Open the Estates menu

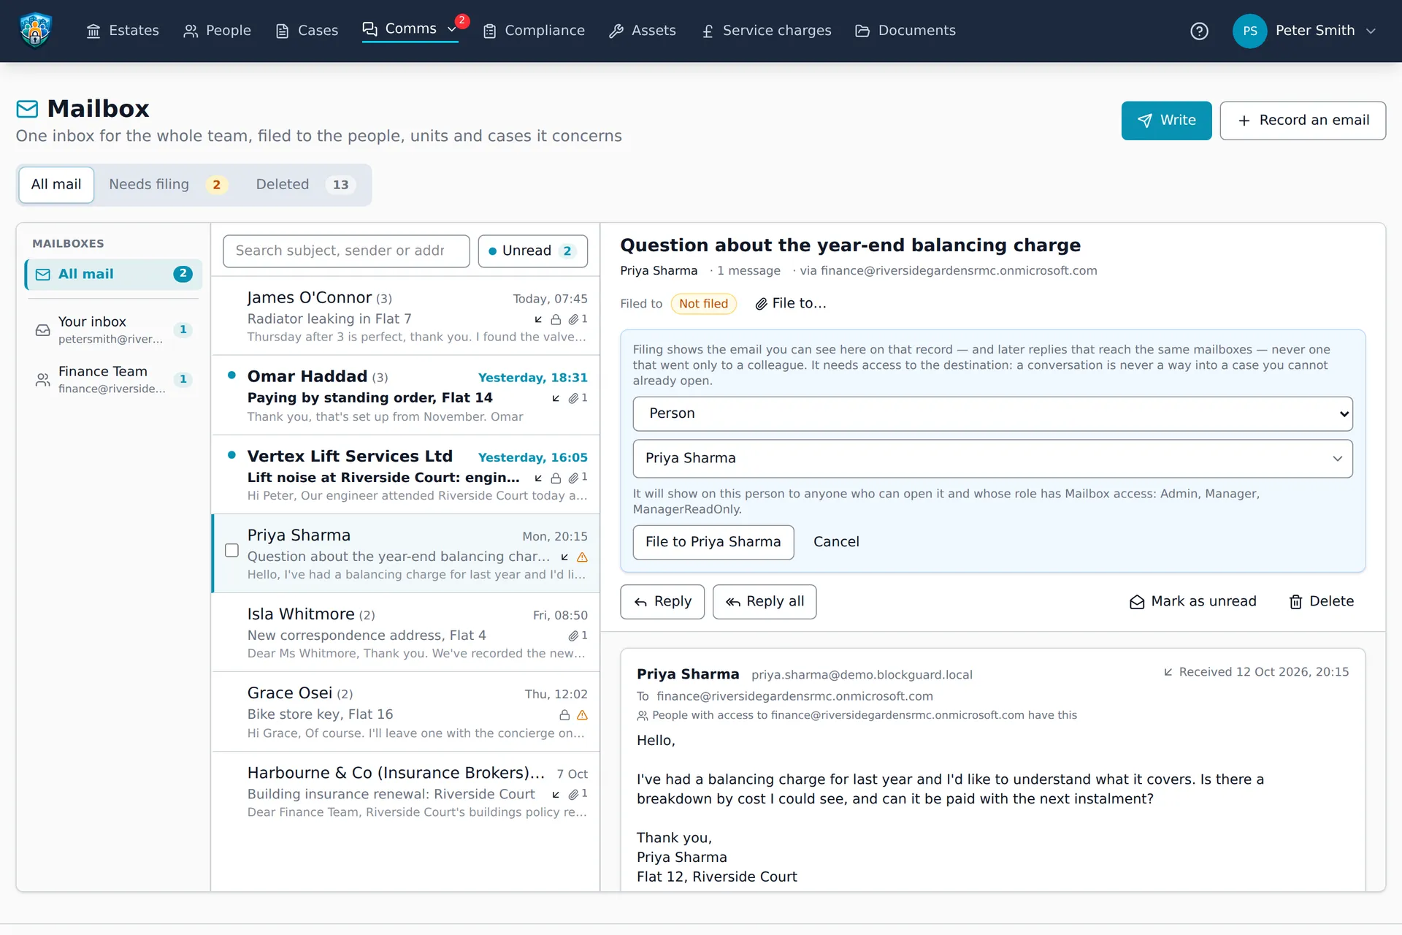pyautogui.click(x=123, y=31)
